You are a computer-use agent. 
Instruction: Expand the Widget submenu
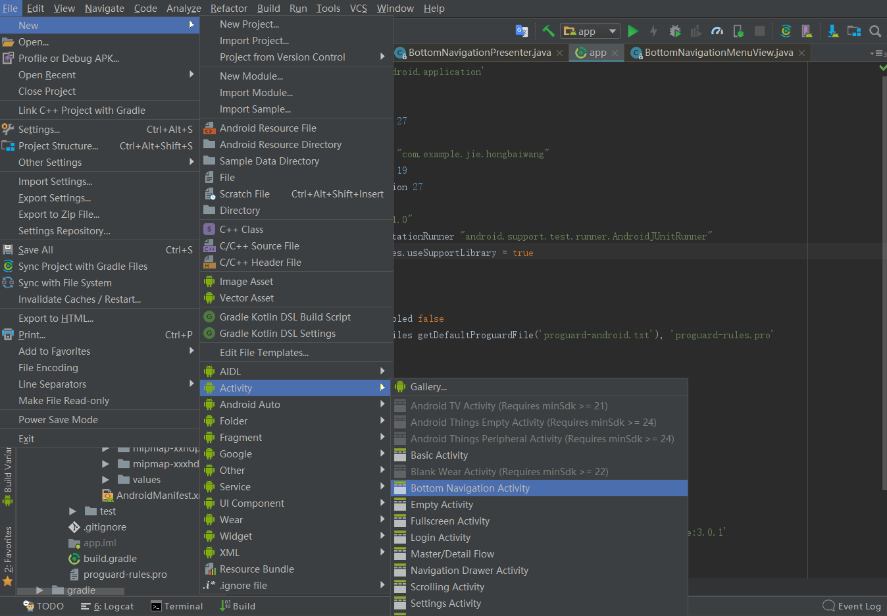tap(296, 536)
